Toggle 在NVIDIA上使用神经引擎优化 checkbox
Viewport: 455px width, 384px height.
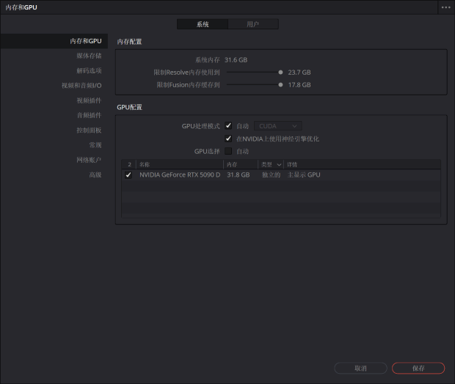228,139
